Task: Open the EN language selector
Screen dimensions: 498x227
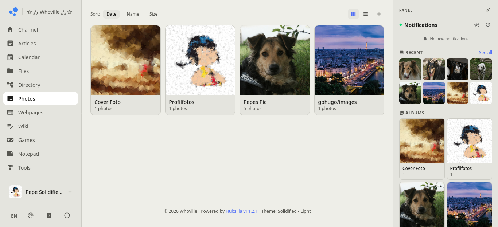Action: (14, 216)
